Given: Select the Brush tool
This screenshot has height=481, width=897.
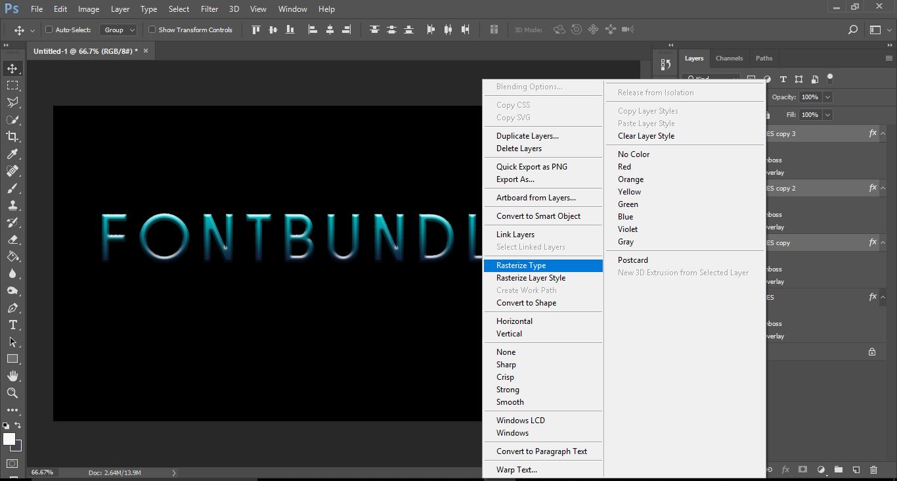Looking at the screenshot, I should click(x=12, y=188).
